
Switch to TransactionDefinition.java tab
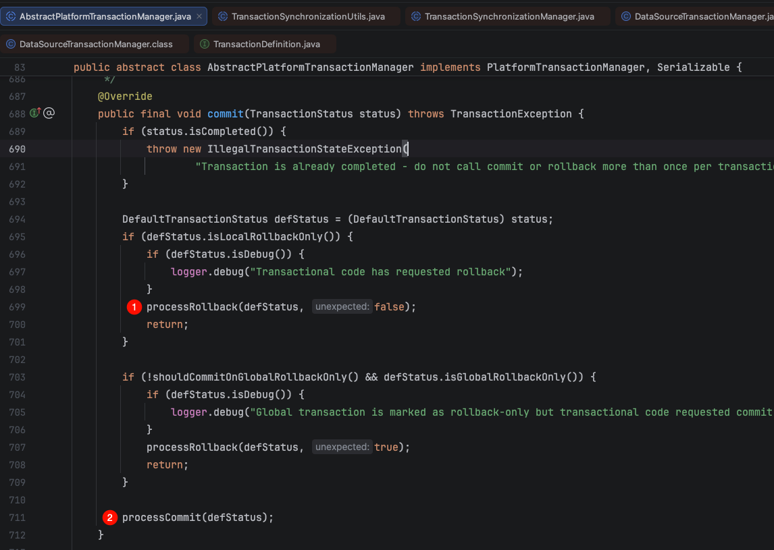tap(265, 44)
